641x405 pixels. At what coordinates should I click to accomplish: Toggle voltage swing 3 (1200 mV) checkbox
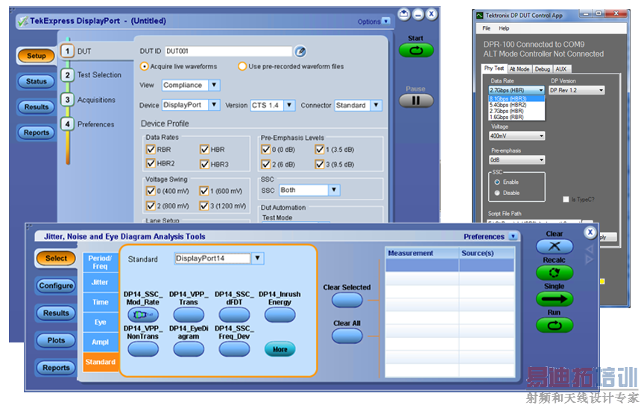204,205
